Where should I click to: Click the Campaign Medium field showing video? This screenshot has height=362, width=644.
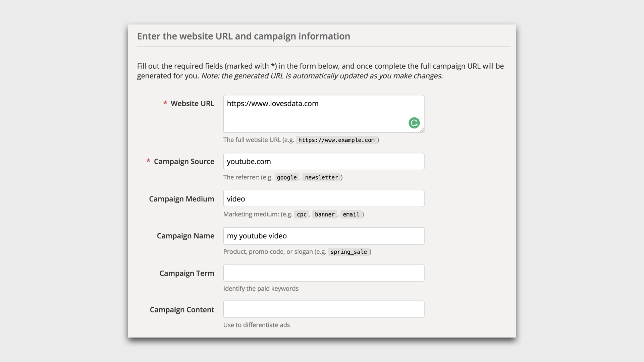pos(324,198)
